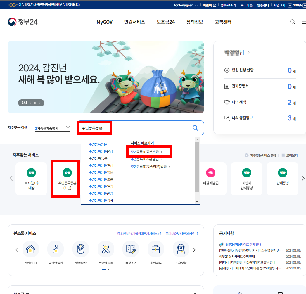Open the 고객센터 menu
Viewport: 306px width, 294px height.
223,22
